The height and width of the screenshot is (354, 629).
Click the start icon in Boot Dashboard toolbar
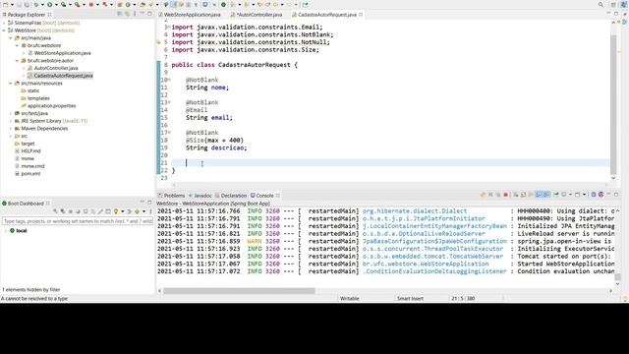55,211
